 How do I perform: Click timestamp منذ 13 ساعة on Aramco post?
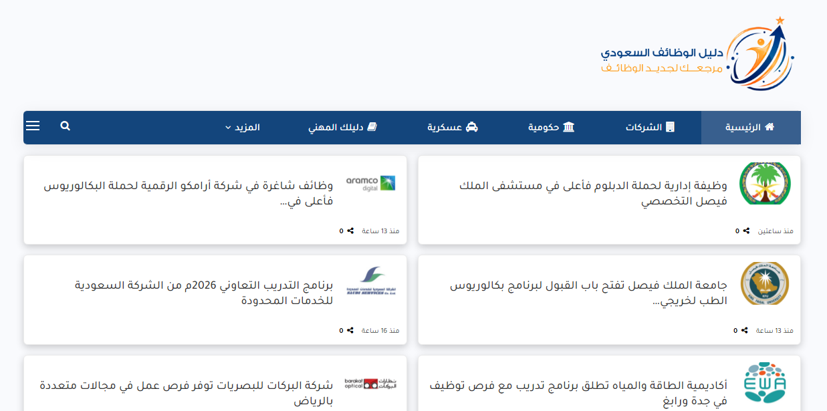pyautogui.click(x=380, y=231)
